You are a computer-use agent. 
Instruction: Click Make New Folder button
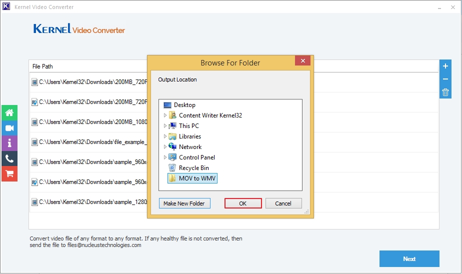coord(184,203)
